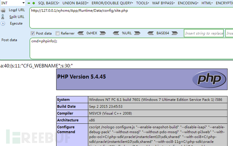This screenshot has width=233, height=146.
Task: Click the Load URL icon
Action: coord(3,10)
